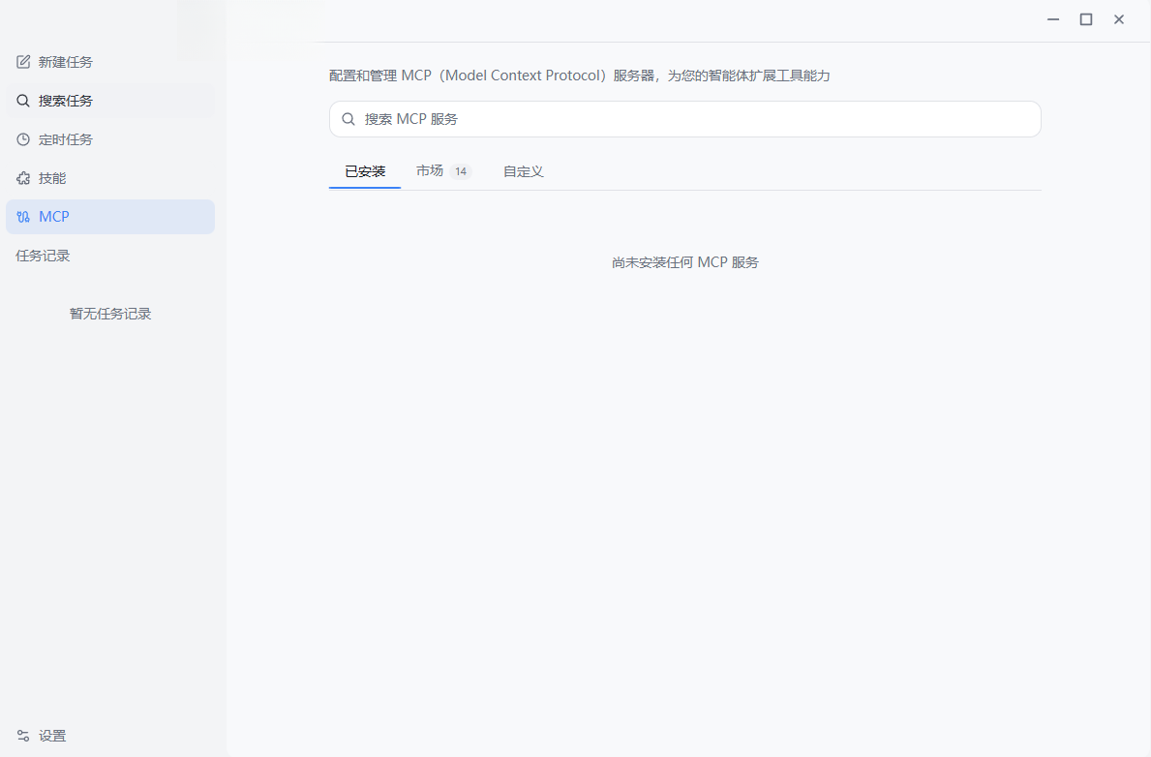
Task: Open the 自定义 tab
Action: point(523,171)
